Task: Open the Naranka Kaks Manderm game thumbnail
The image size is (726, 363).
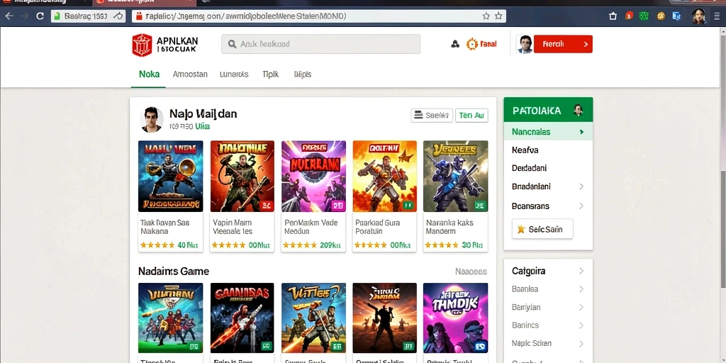Action: 456,177
